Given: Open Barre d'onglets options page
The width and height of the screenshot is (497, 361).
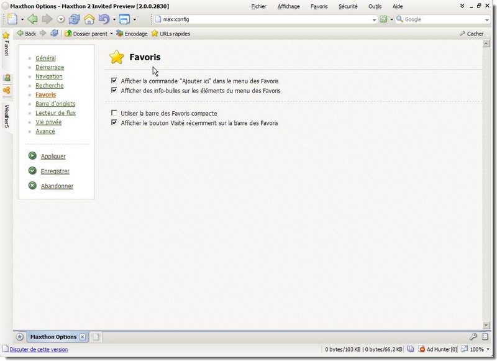Looking at the screenshot, I should click(55, 104).
